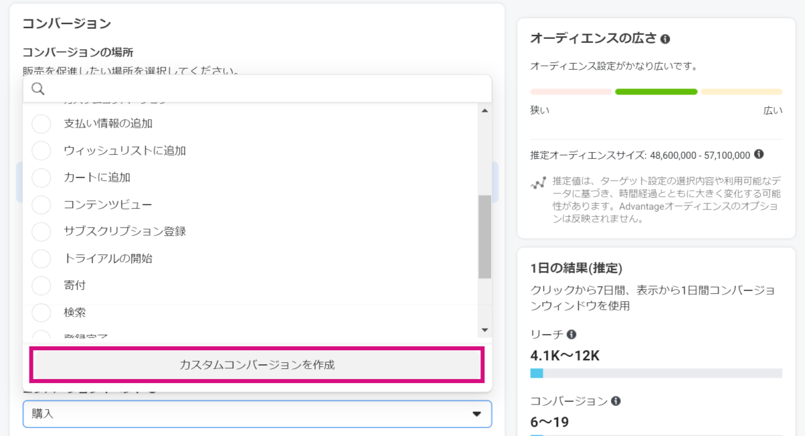Choose the カートに追加 radio option
This screenshot has width=805, height=436.
coord(42,178)
